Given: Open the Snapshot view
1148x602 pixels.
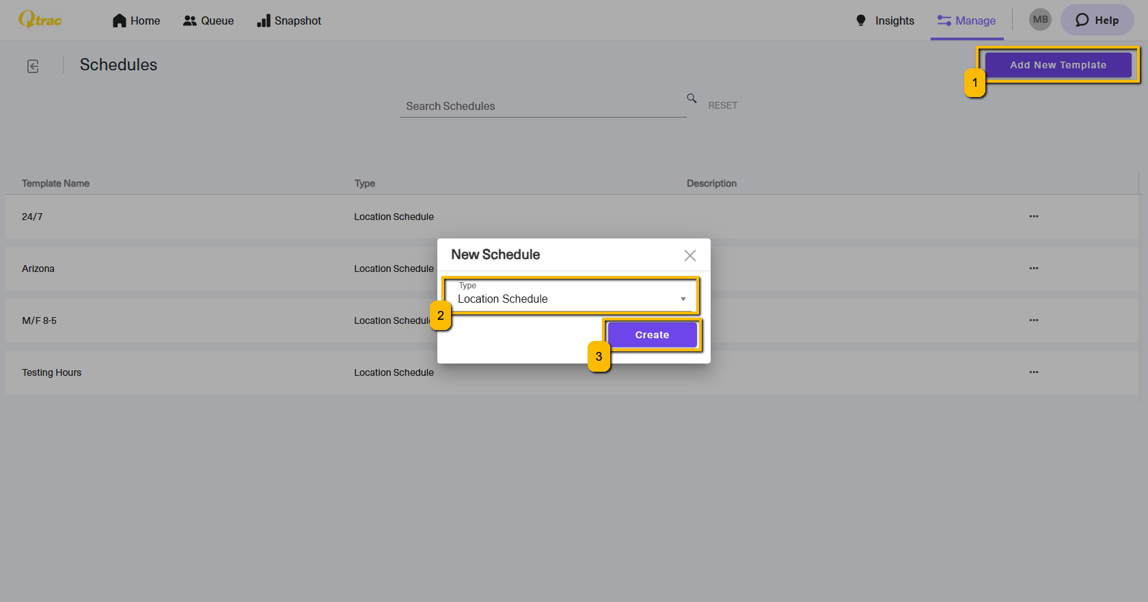Looking at the screenshot, I should [x=289, y=20].
